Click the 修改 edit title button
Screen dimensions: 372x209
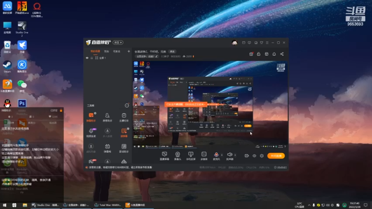pyautogui.click(x=172, y=52)
